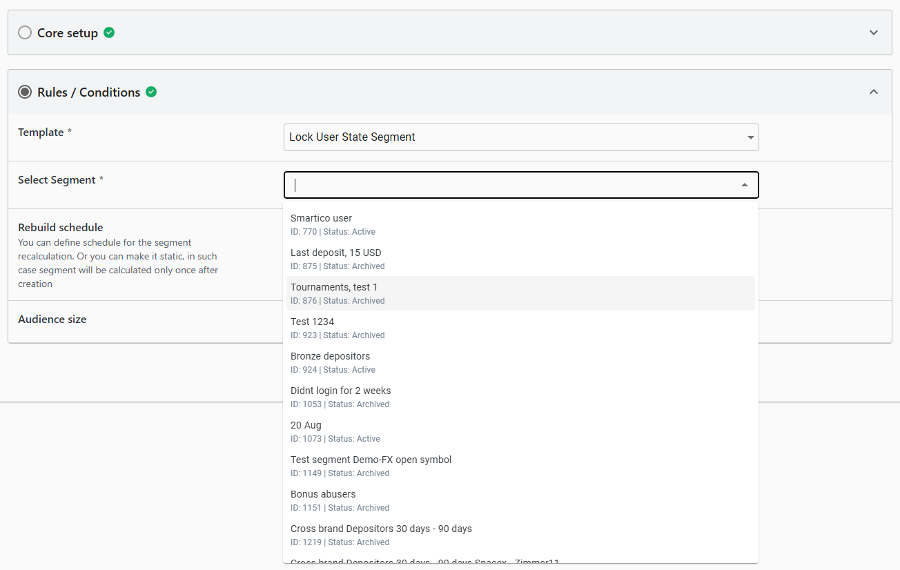Select the Bronze depositors segment
Screen dimensions: 900x570
(520, 362)
